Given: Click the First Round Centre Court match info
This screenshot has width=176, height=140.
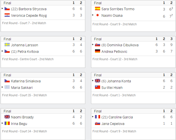Looking at the screenshot, I should coord(28,59).
